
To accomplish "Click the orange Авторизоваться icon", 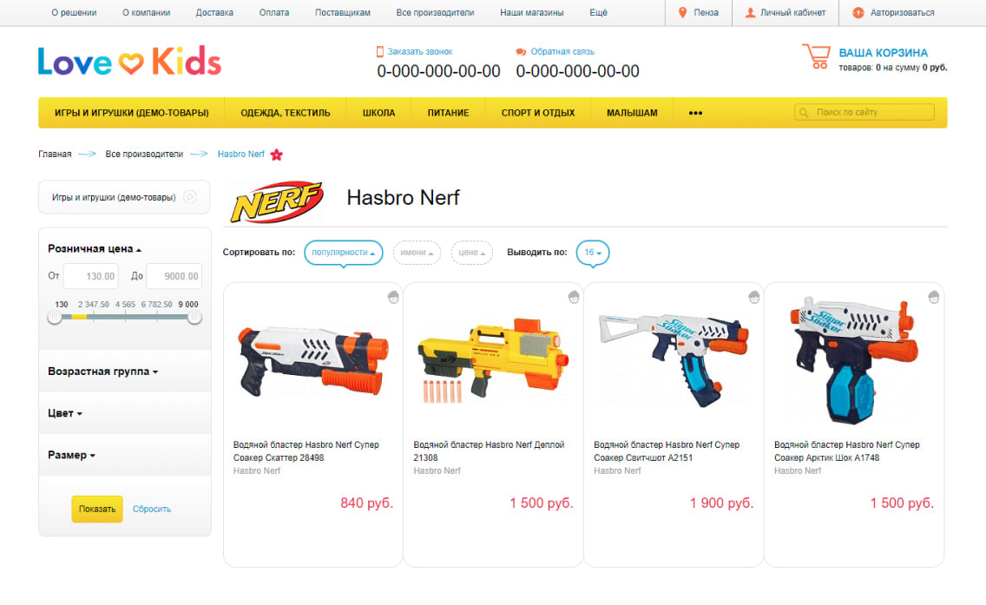I will tap(858, 12).
